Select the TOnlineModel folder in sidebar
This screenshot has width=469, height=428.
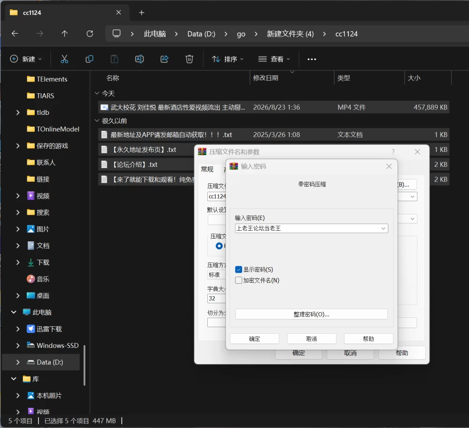(53, 129)
